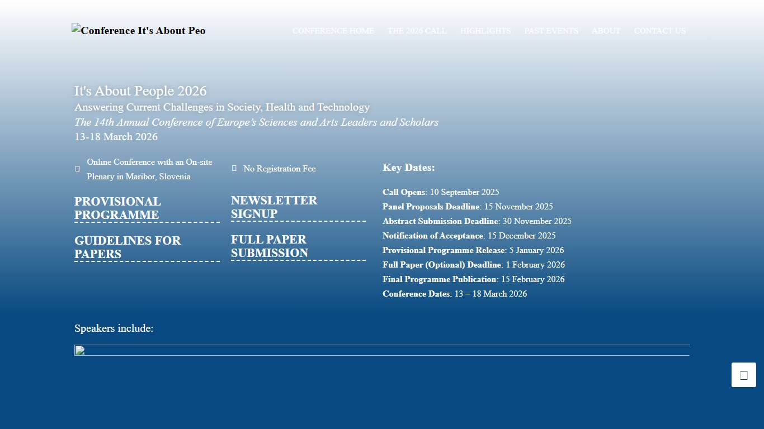Screen dimensions: 764x429
Task: Click the No Registration Fee text
Action: pos(279,169)
